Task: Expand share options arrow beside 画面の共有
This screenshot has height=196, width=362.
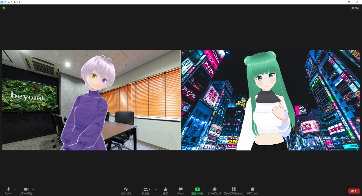Action: (204, 189)
